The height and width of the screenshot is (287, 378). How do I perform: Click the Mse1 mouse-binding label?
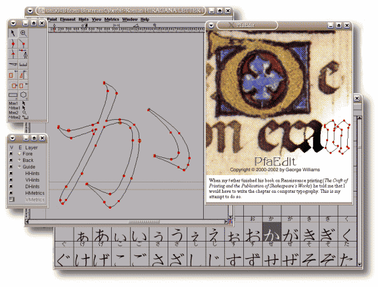[13, 103]
